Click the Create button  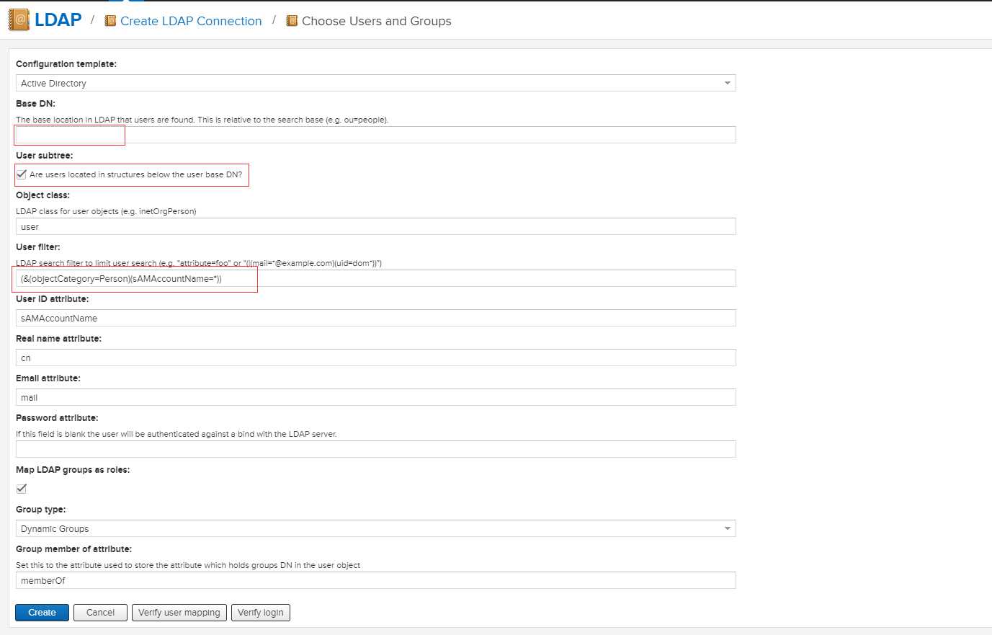42,613
